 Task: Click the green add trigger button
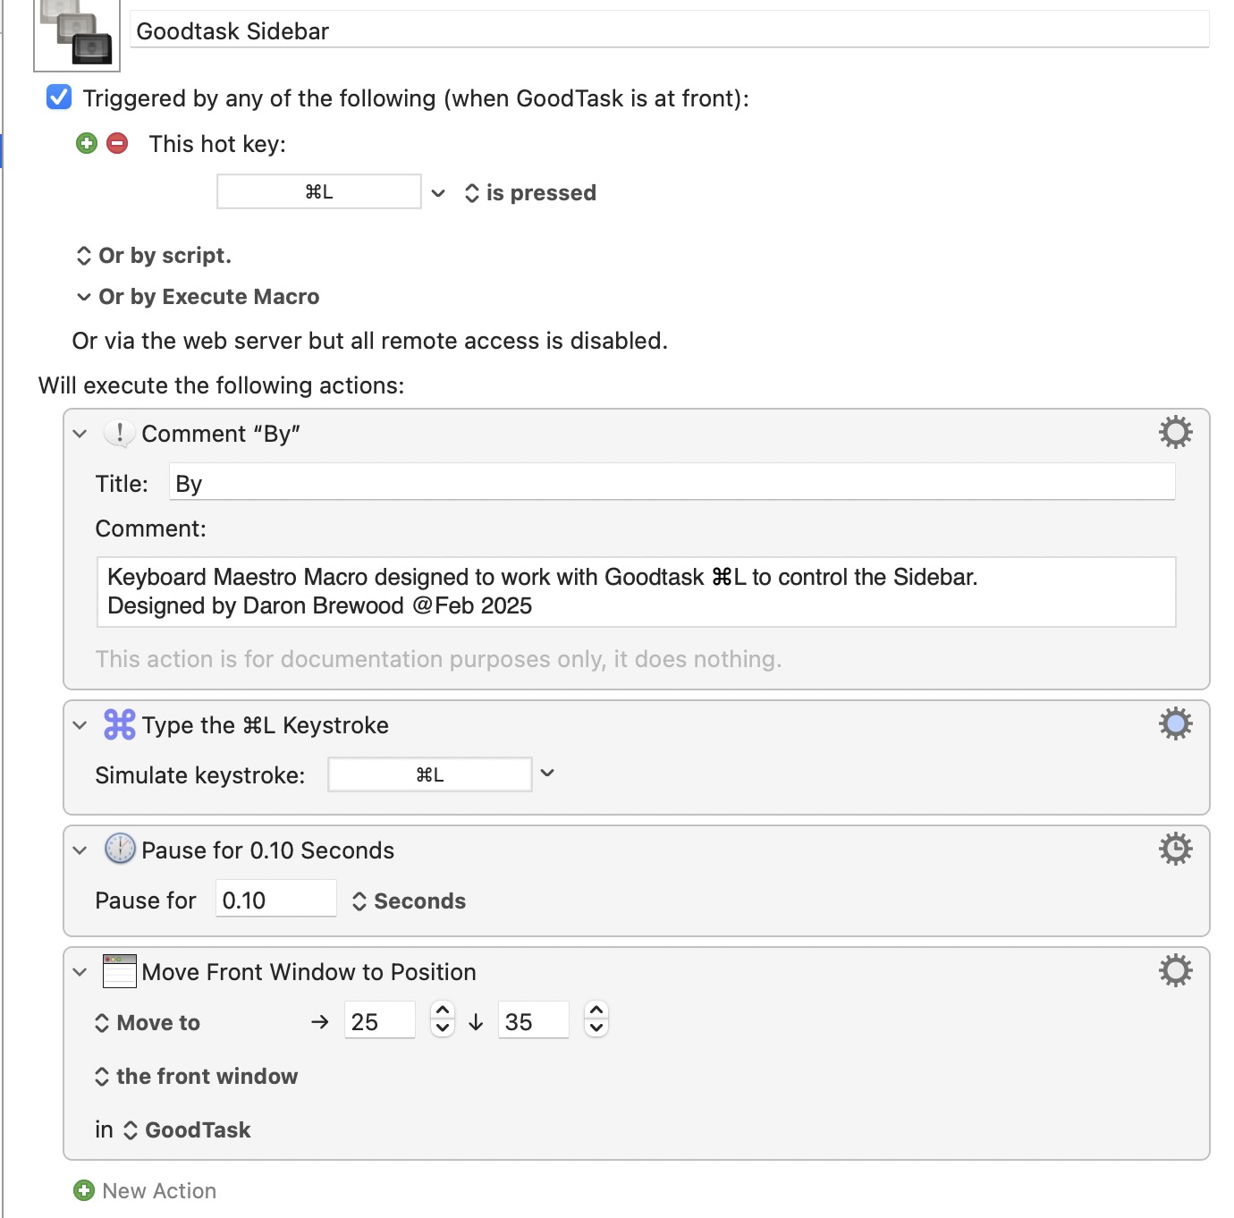tap(87, 143)
